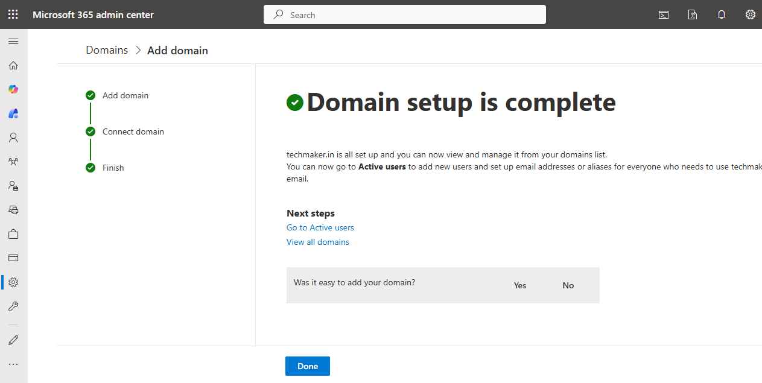Click the Go to Active users link

(x=320, y=227)
